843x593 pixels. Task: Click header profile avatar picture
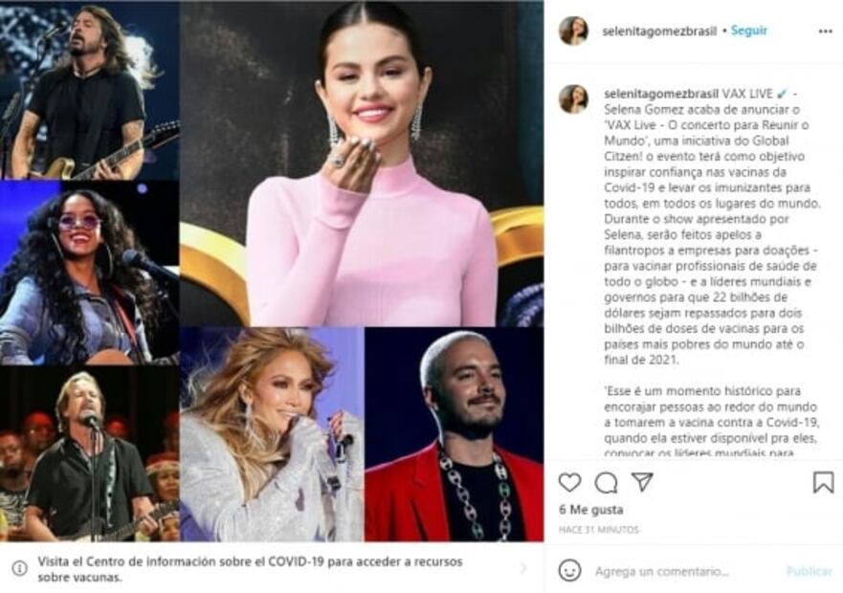pyautogui.click(x=574, y=31)
